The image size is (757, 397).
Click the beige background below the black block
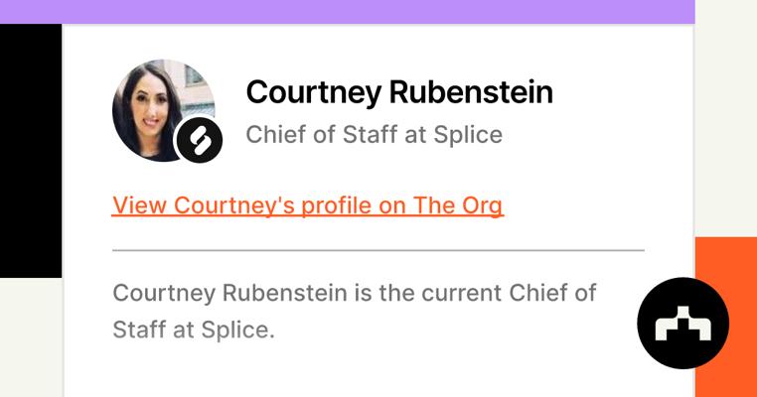coord(30,337)
